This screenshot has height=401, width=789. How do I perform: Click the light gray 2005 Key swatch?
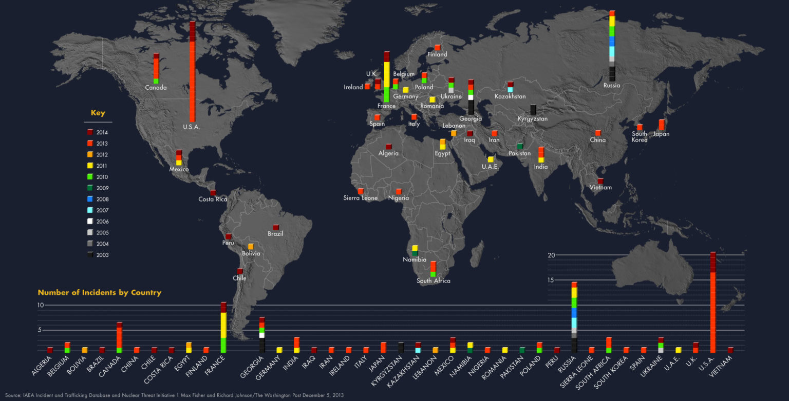[x=90, y=232]
